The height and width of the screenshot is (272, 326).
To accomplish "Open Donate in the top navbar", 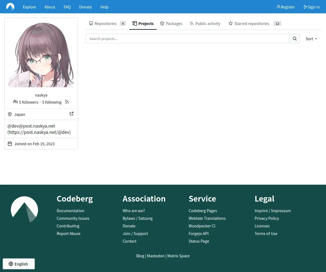I will point(85,7).
